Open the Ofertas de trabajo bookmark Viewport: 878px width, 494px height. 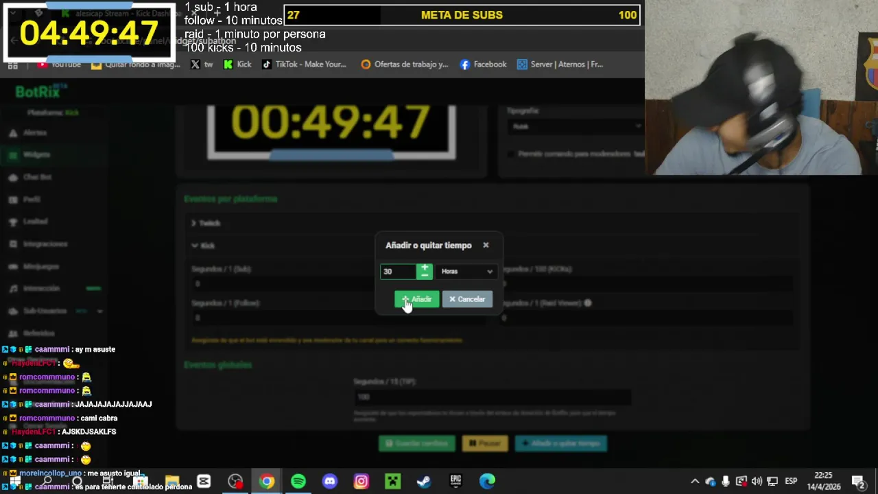pyautogui.click(x=405, y=64)
